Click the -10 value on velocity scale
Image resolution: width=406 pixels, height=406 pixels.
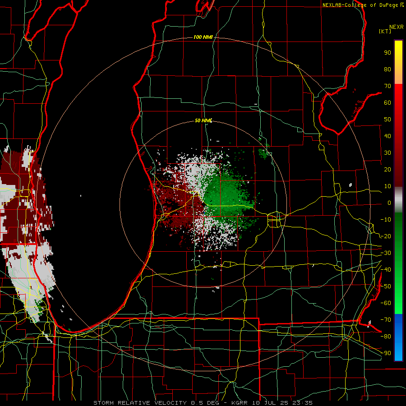(386, 220)
